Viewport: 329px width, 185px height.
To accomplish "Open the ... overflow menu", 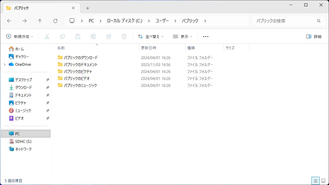I will point(205,36).
